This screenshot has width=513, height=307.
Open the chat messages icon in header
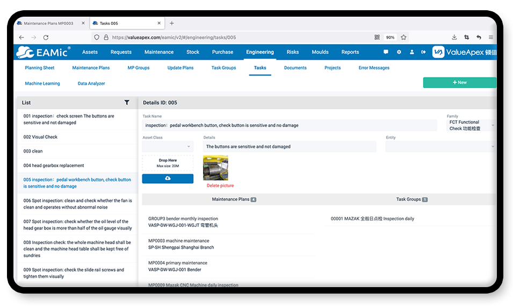pos(386,52)
